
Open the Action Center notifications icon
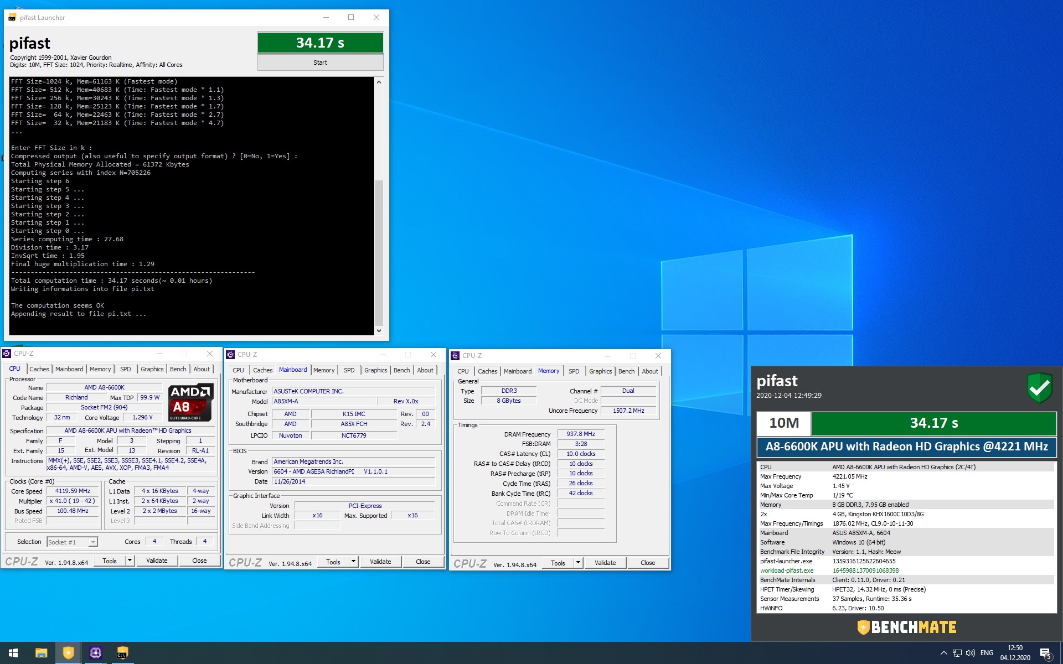coord(1046,653)
